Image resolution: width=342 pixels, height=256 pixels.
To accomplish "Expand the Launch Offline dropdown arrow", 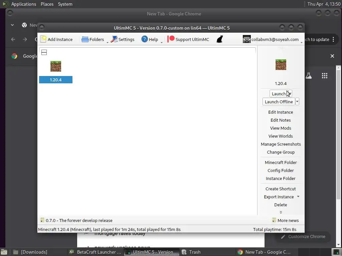I will pos(297,102).
